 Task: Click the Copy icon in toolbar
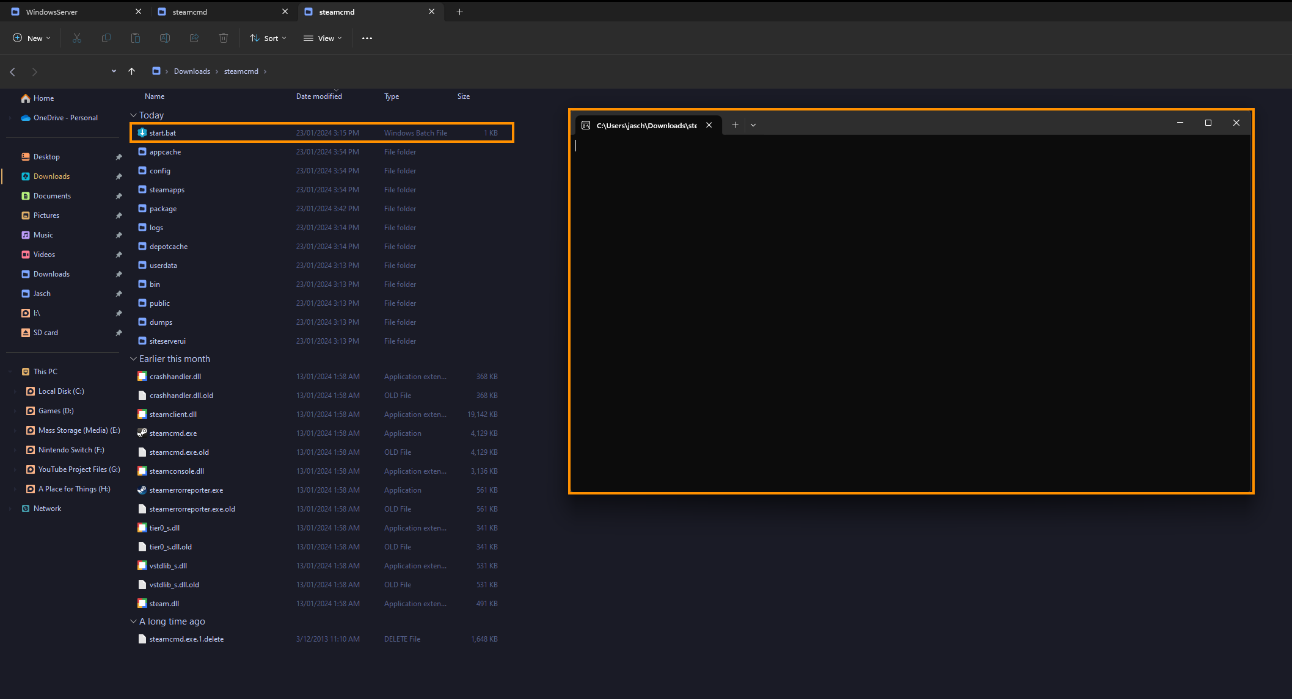[x=106, y=38]
